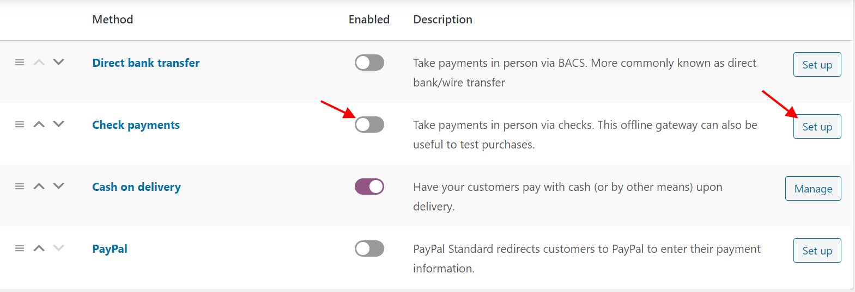Move Check payments down one position
Viewport: 855px width, 292px height.
(x=59, y=125)
